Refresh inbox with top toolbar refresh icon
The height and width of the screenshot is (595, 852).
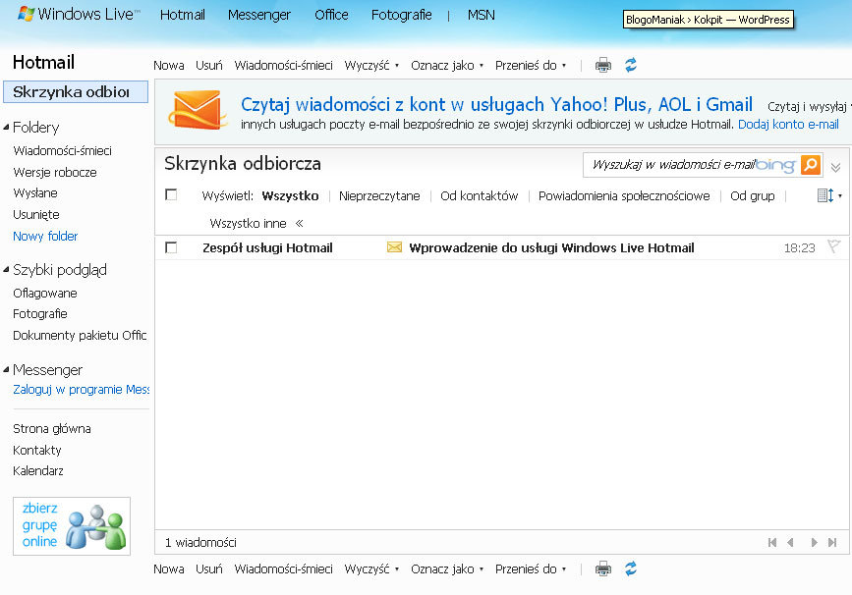pos(630,65)
